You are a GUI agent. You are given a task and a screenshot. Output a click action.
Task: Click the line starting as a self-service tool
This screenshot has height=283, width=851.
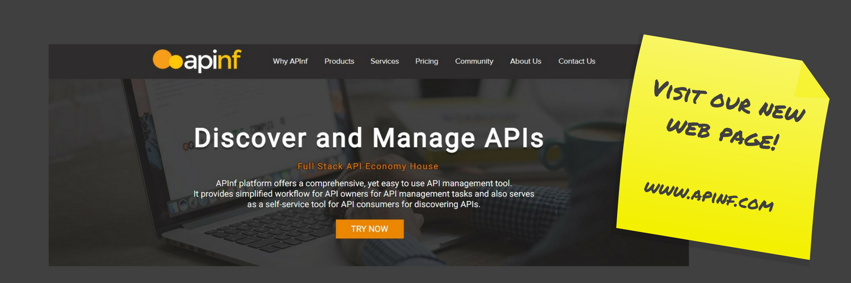coord(364,204)
